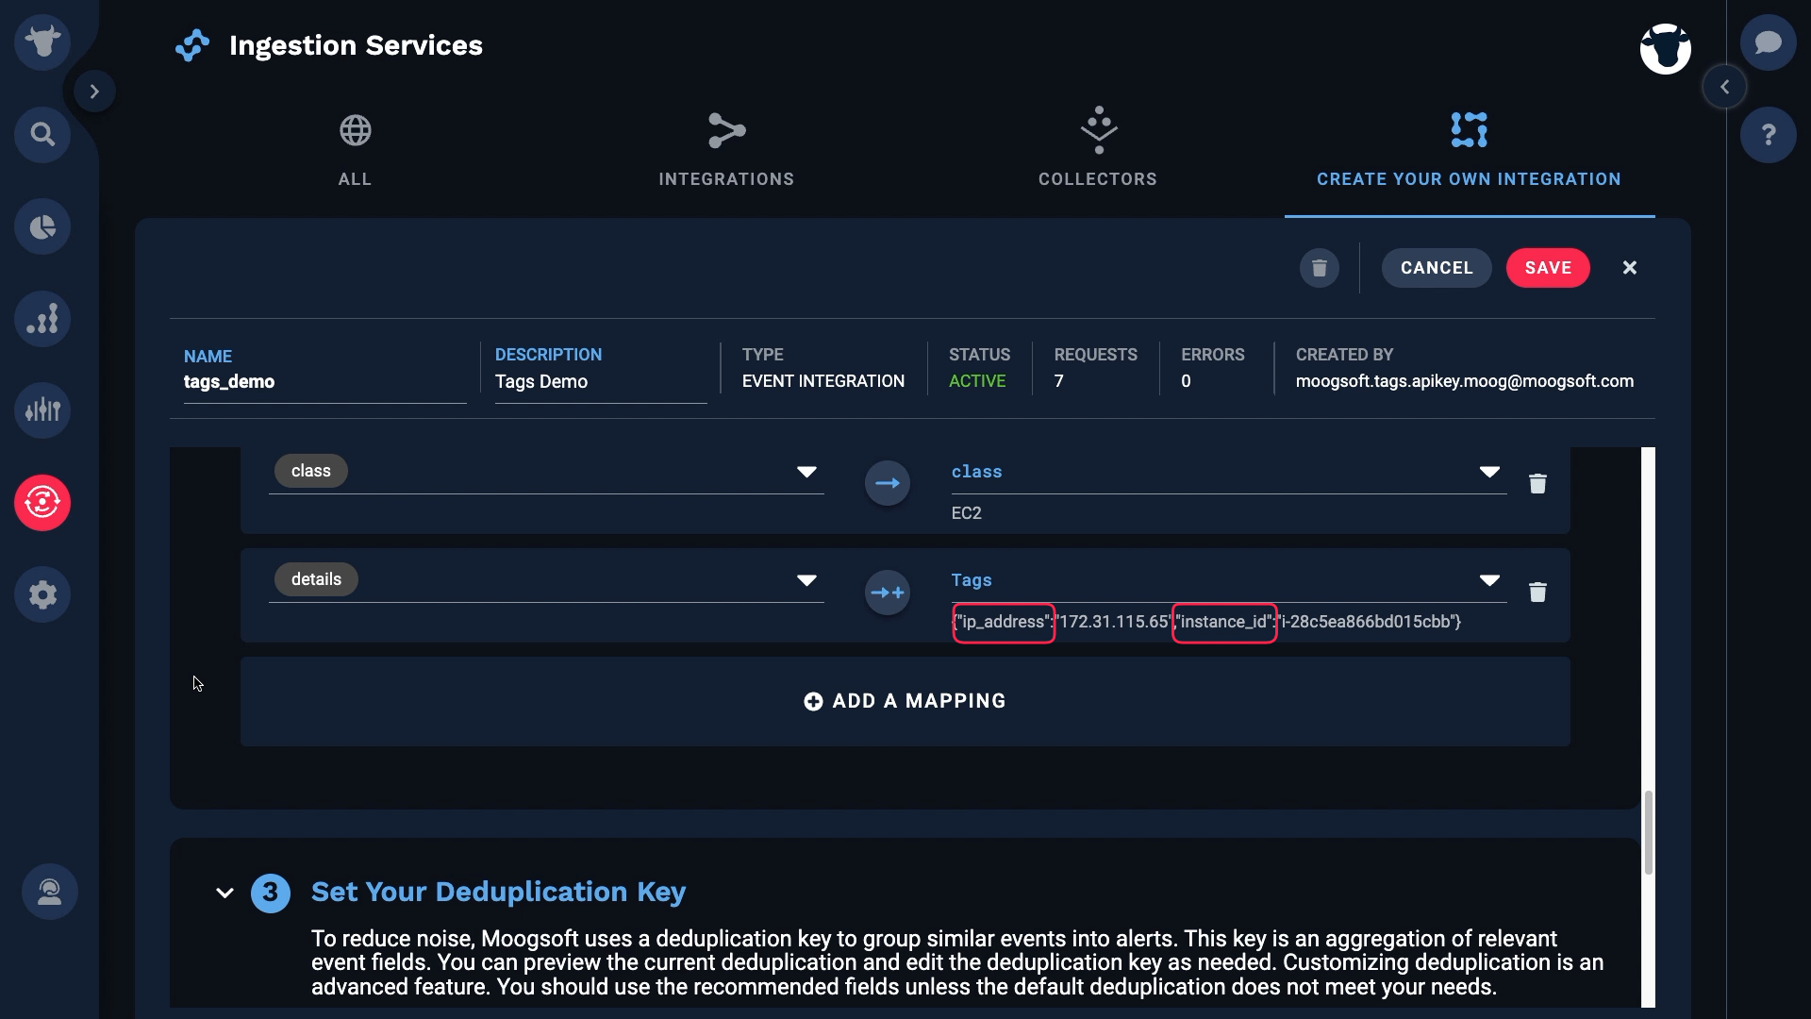
Task: Open the search icon in sidebar
Action: click(x=42, y=134)
